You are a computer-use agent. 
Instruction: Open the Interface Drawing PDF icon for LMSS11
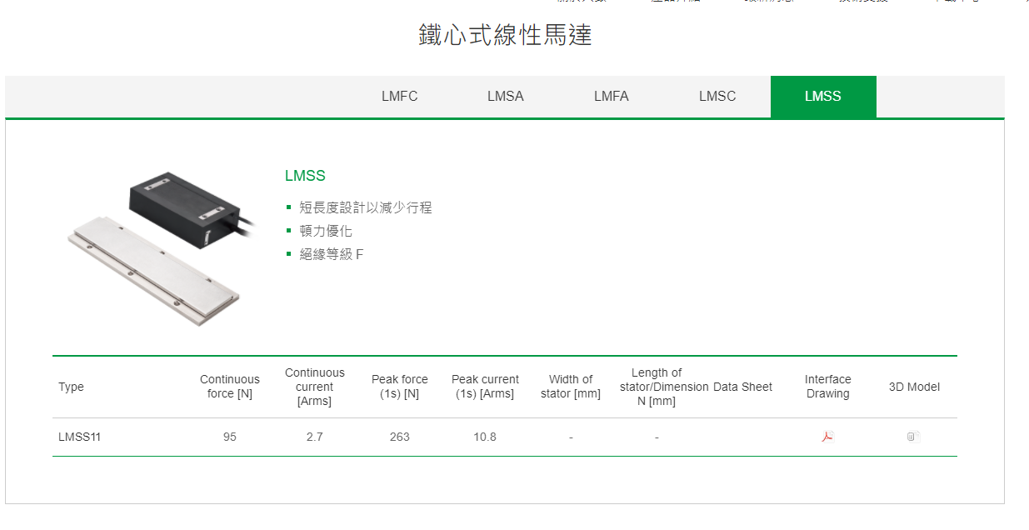click(x=827, y=437)
